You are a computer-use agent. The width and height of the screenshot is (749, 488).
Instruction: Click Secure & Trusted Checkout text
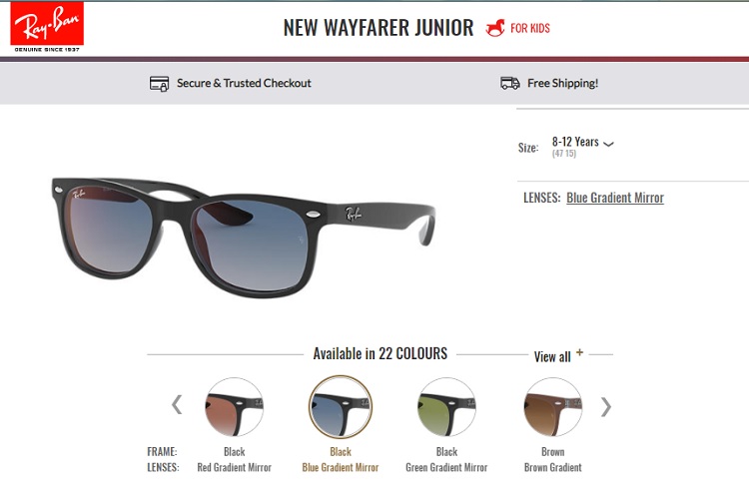[244, 83]
